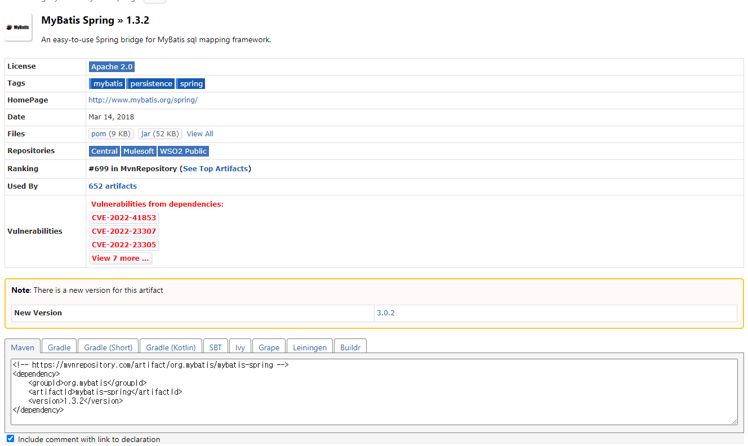Image resolution: width=748 pixels, height=446 pixels.
Task: Open CVE-2022-23307 vulnerability
Action: tap(124, 231)
